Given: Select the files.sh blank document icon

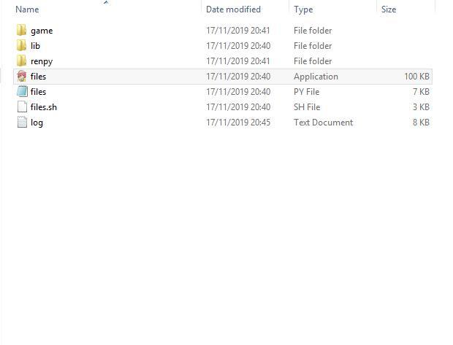Looking at the screenshot, I should coord(21,107).
